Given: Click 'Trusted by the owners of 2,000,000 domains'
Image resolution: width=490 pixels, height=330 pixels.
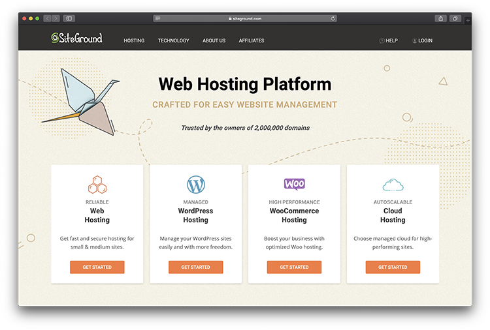Looking at the screenshot, I should (x=245, y=128).
